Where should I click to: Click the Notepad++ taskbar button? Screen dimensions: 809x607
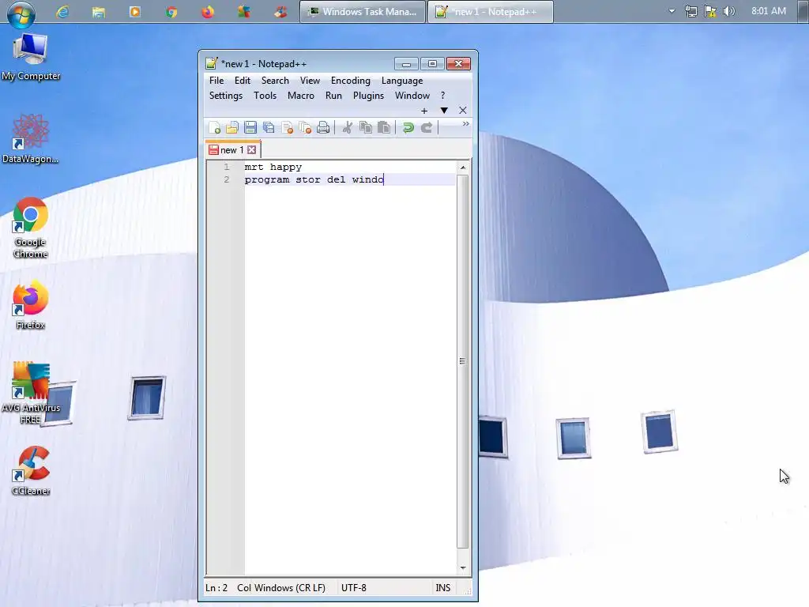[490, 11]
